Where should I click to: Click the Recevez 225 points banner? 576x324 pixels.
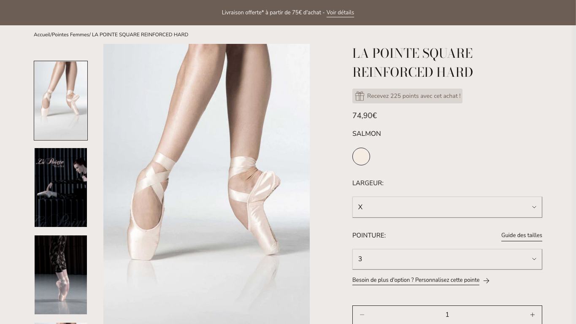click(x=407, y=96)
